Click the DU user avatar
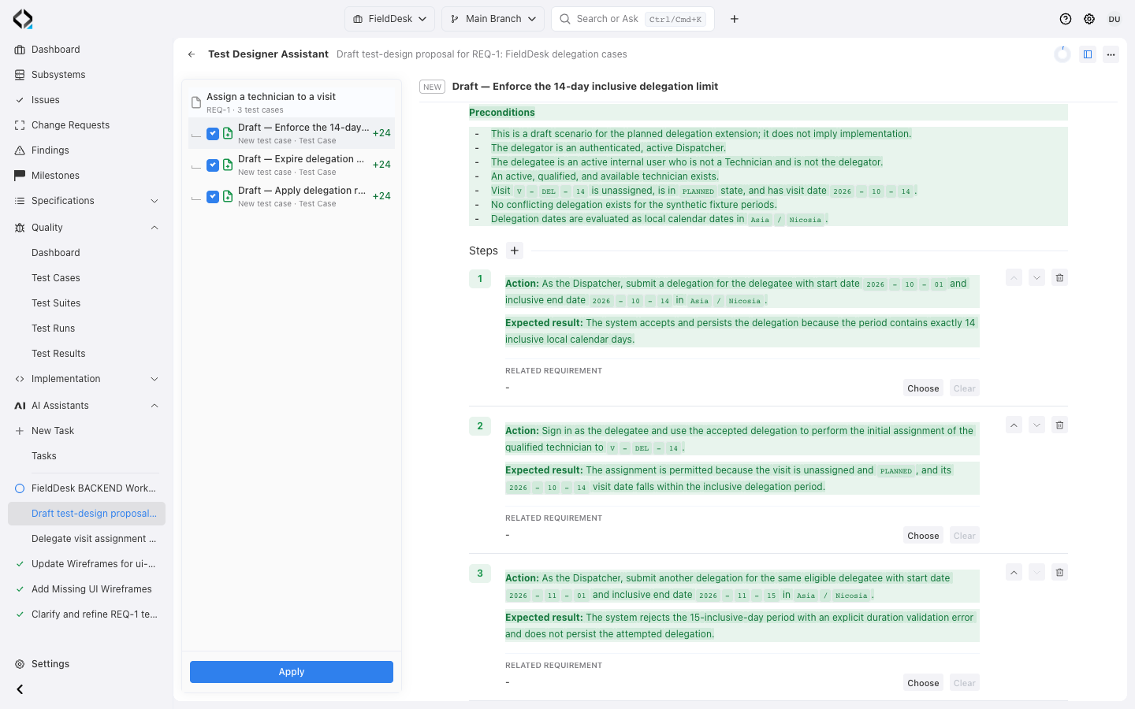 click(1115, 19)
